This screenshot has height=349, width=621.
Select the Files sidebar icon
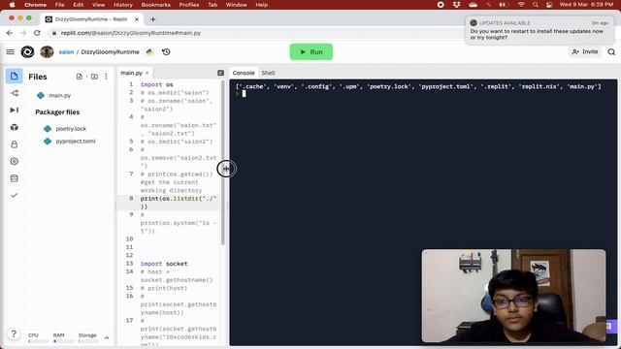pyautogui.click(x=14, y=76)
